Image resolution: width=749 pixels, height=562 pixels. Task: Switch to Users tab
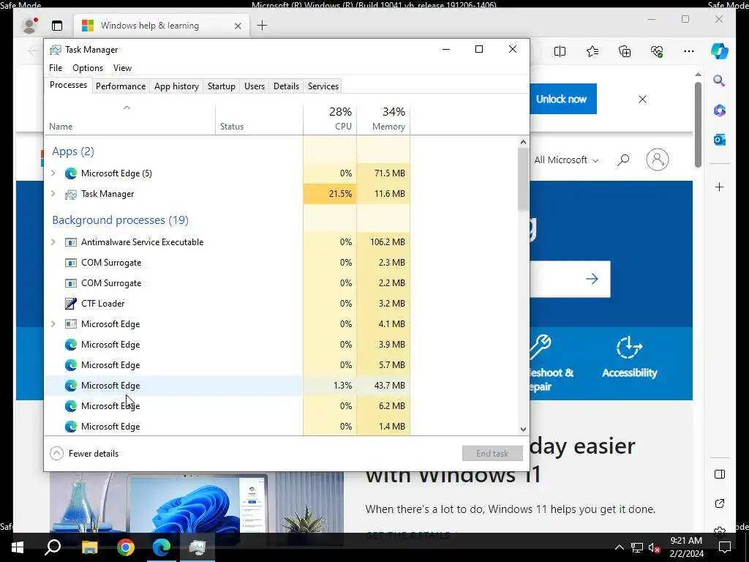[254, 86]
